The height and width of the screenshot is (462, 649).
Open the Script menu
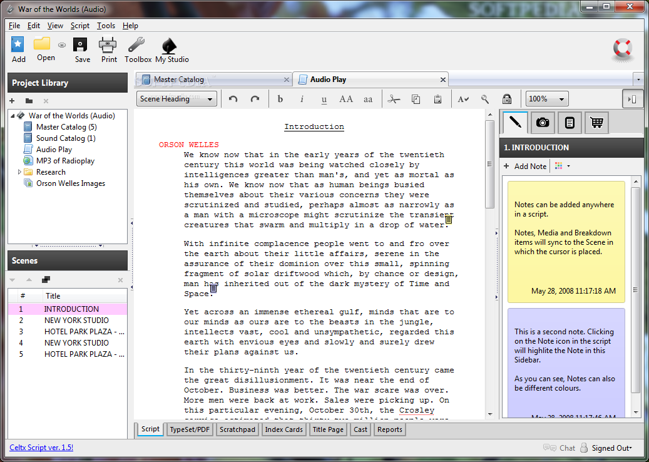80,26
